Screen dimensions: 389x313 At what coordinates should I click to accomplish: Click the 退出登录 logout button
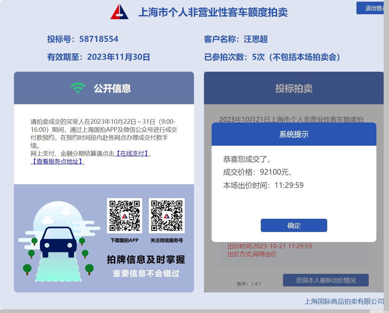[370, 8]
